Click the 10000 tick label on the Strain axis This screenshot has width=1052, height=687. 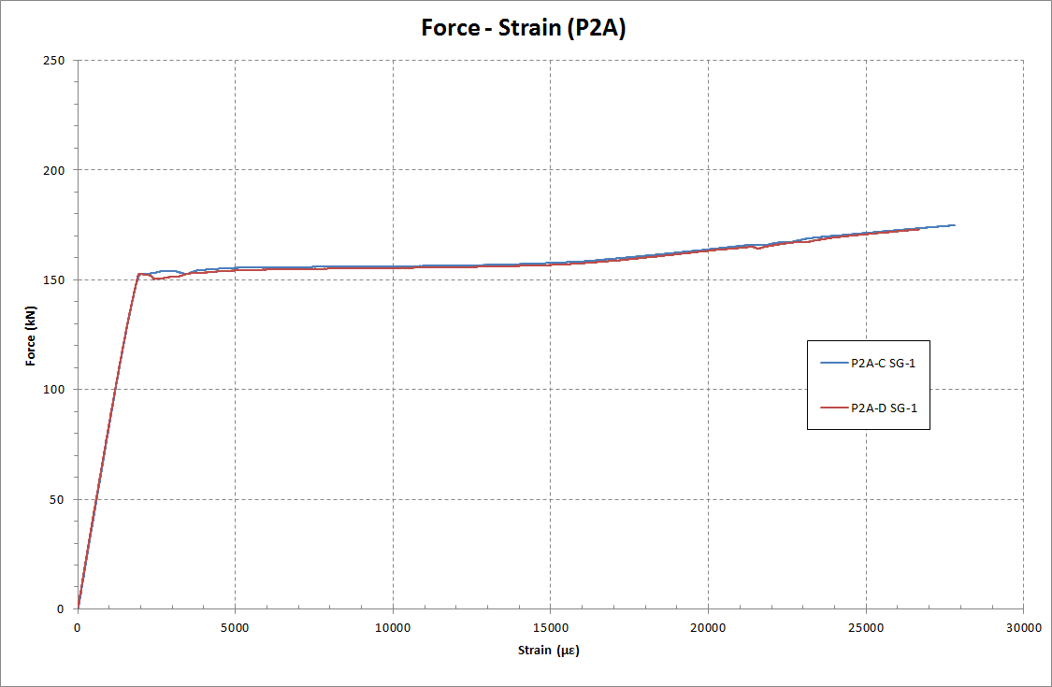(x=393, y=628)
